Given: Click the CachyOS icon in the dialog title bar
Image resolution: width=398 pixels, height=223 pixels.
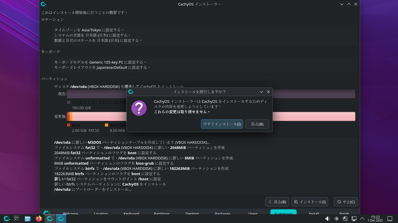Looking at the screenshot, I should coord(131,92).
